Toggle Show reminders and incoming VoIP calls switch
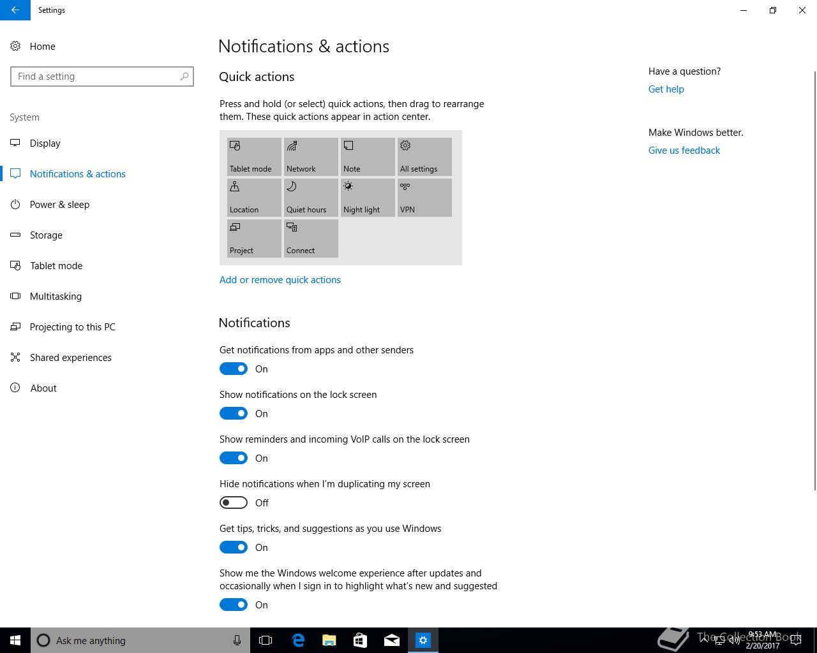 tap(234, 458)
